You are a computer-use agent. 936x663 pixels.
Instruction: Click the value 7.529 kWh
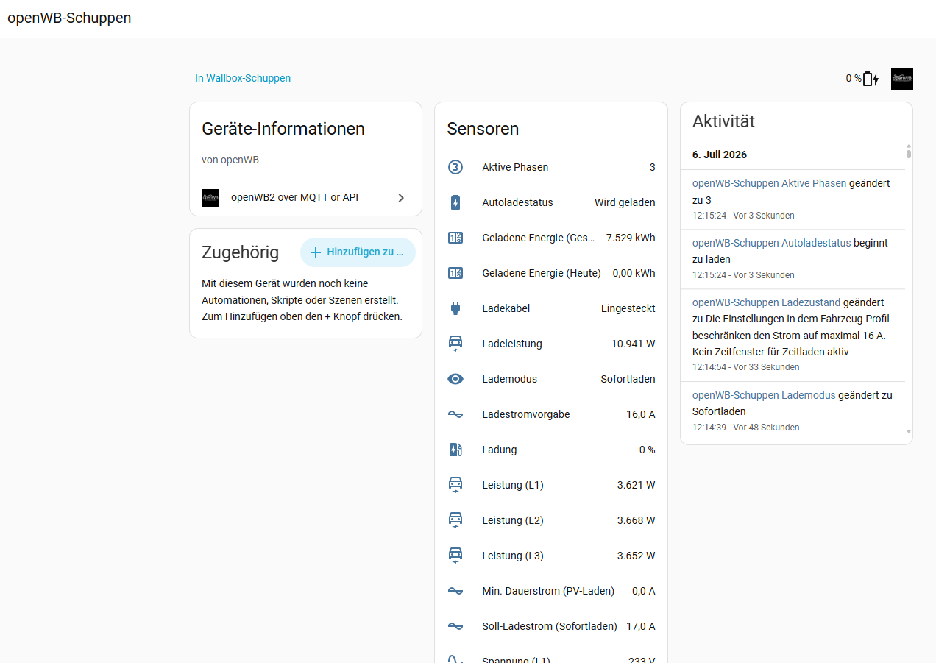pos(631,238)
